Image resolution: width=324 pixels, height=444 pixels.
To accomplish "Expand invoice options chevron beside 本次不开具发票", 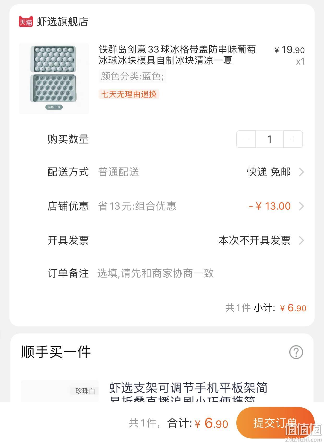I will tap(301, 240).
